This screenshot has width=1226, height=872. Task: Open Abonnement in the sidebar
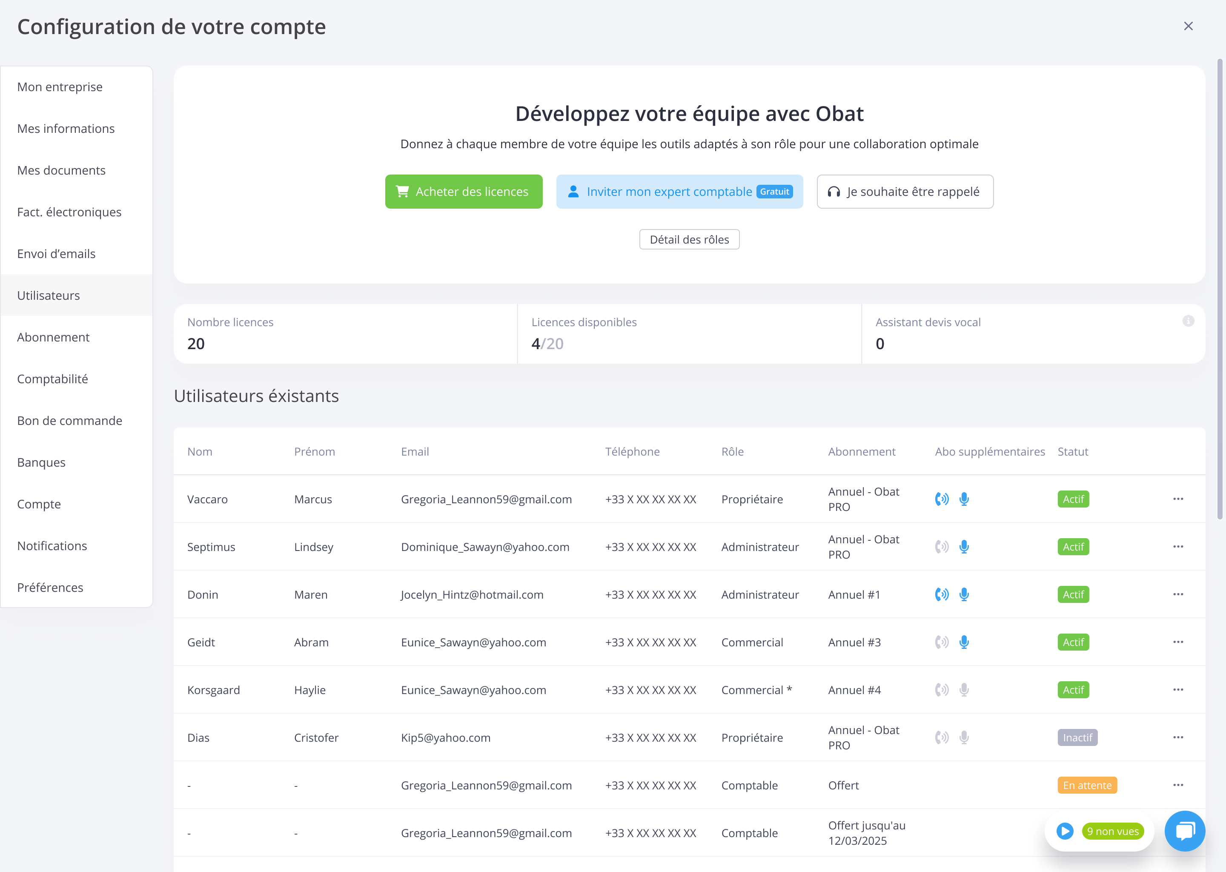pos(53,337)
